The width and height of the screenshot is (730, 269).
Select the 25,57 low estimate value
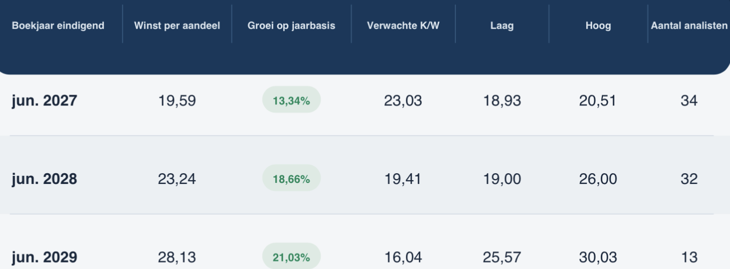pos(502,257)
